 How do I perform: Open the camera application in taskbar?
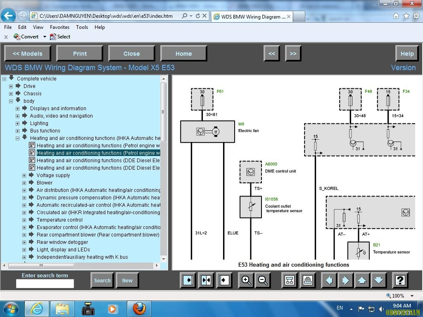[88, 309]
